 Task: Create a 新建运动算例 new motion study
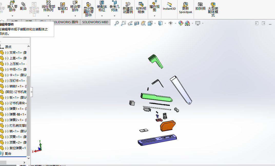point(128,8)
